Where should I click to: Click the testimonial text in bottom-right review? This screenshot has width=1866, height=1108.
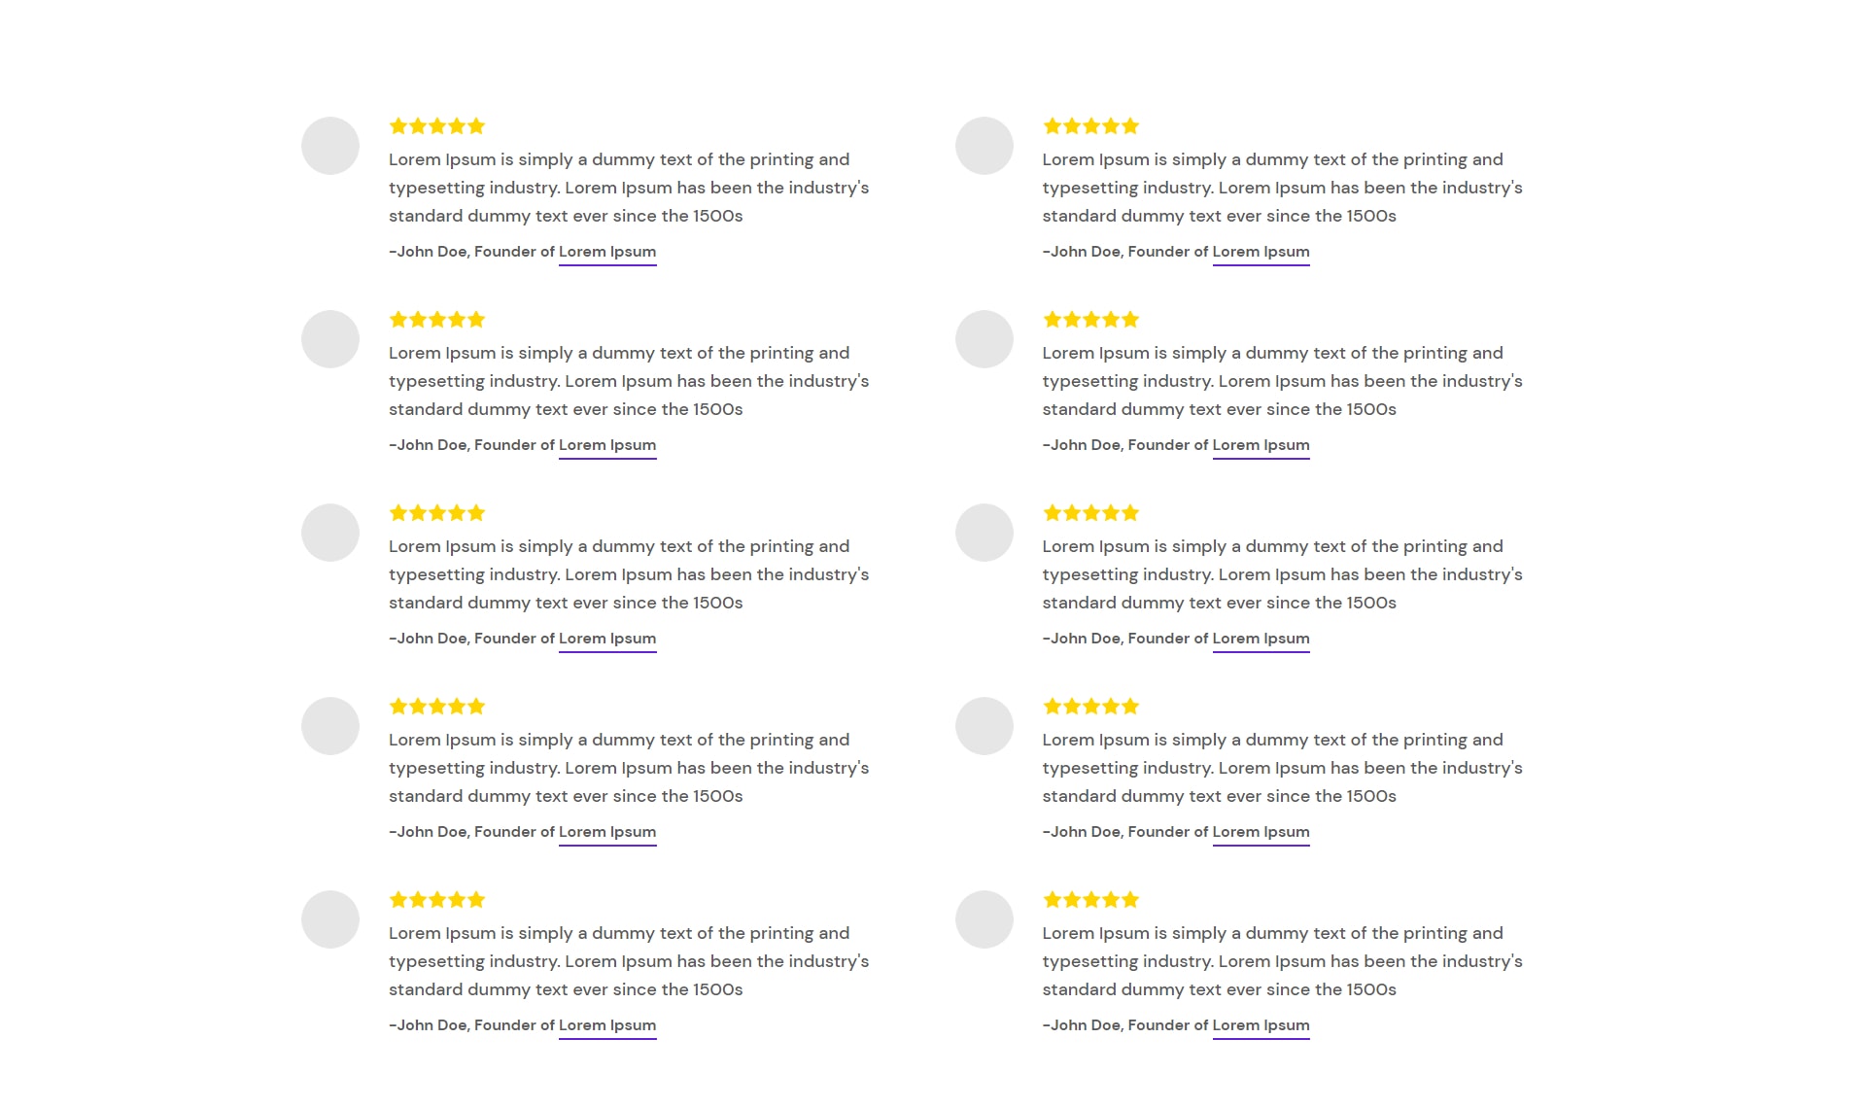(1283, 961)
